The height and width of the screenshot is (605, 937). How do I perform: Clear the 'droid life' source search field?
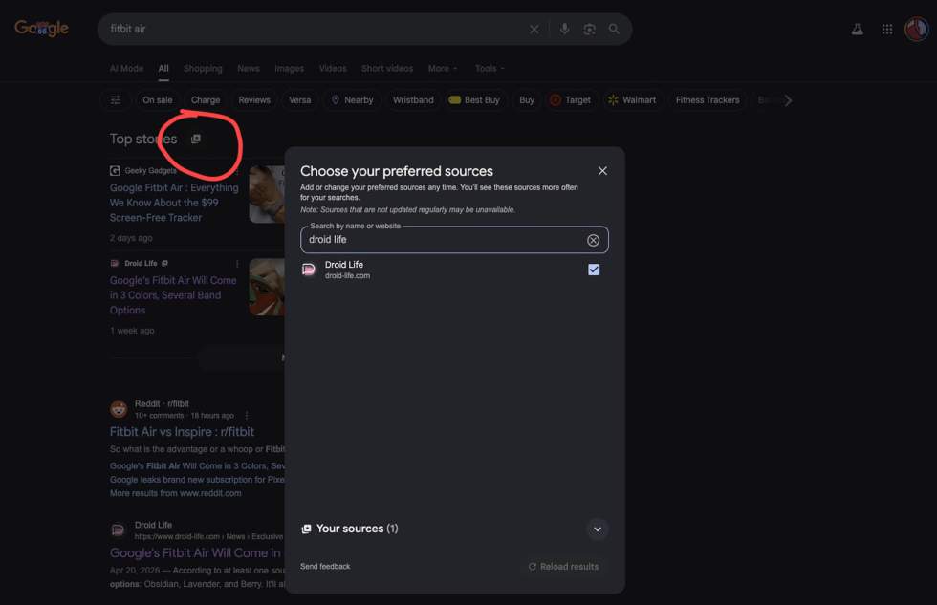coord(593,240)
